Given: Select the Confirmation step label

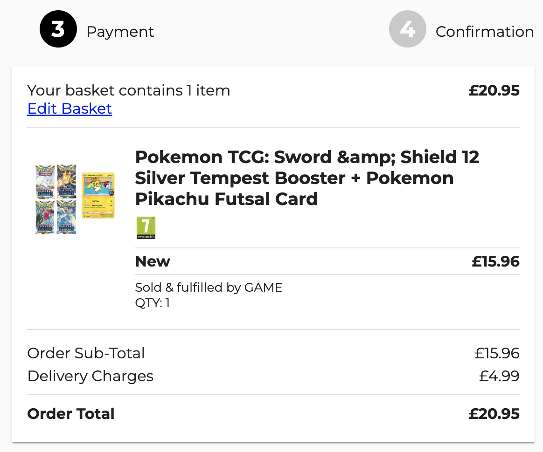Looking at the screenshot, I should (x=484, y=32).
